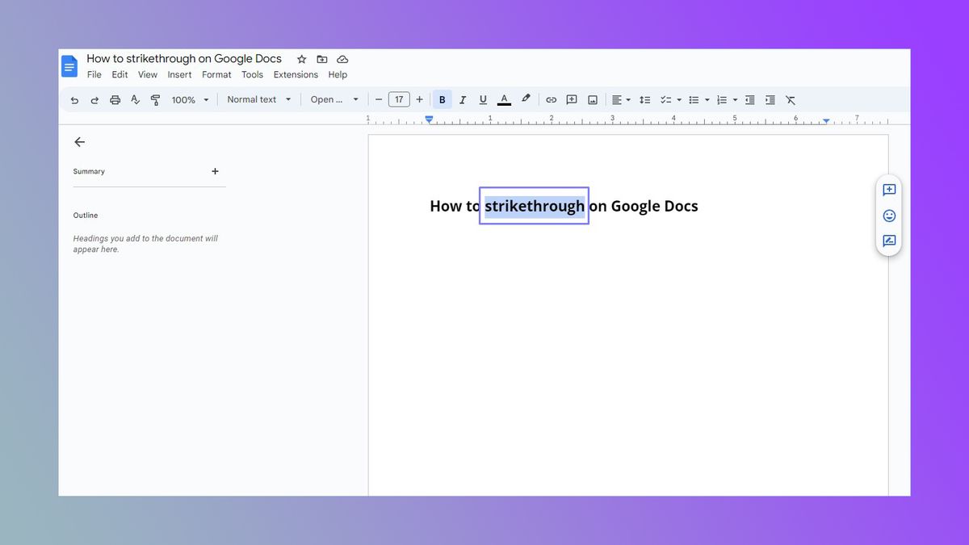The height and width of the screenshot is (545, 969).
Task: Click the undo icon
Action: tap(74, 100)
